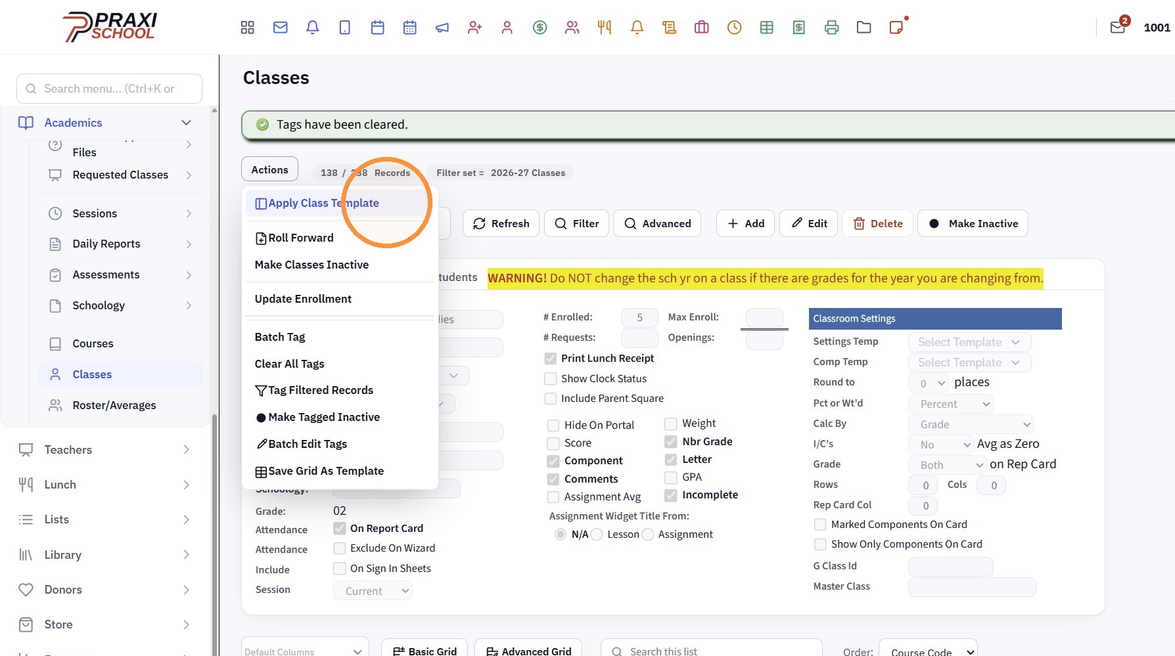Expand the Library sidebar section
The image size is (1175, 656).
pyautogui.click(x=105, y=555)
